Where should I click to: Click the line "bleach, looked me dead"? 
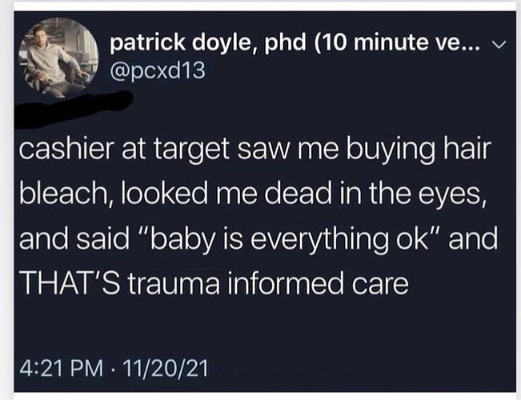point(174,194)
